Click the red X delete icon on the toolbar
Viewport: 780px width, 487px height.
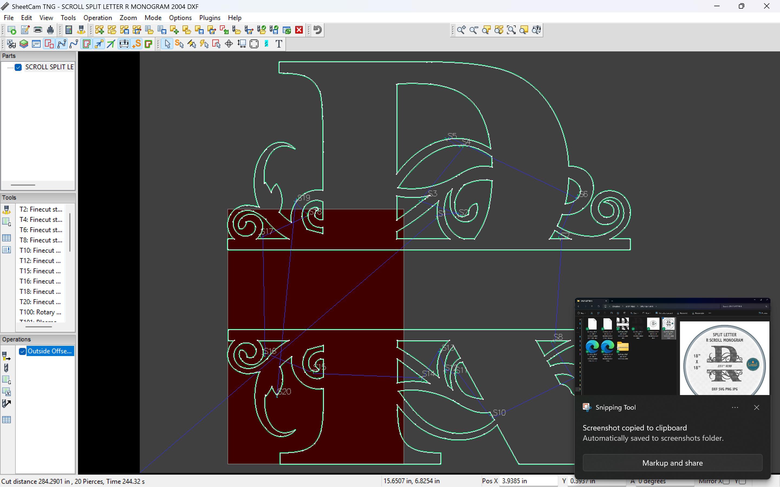299,30
